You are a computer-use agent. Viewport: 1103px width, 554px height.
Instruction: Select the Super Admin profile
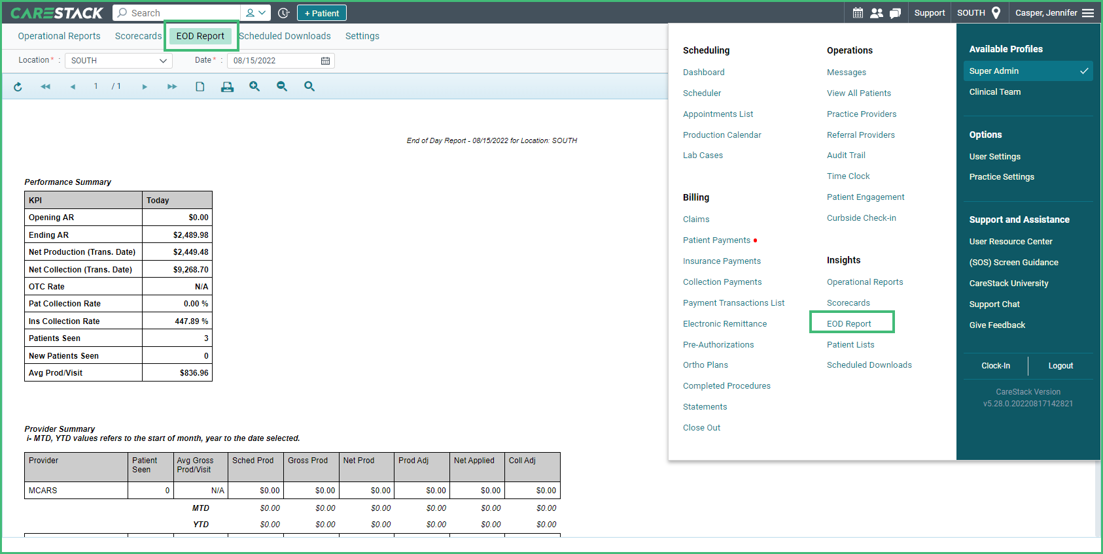click(1028, 71)
